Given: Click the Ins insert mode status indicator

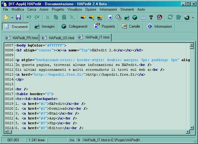Looking at the screenshot, I should 72,140.
